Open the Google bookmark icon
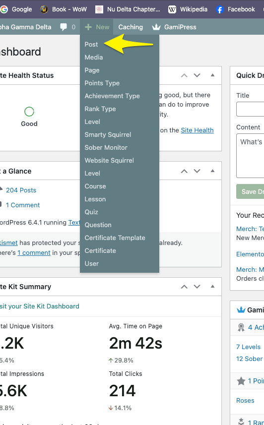The image size is (264, 425). (x=4, y=9)
